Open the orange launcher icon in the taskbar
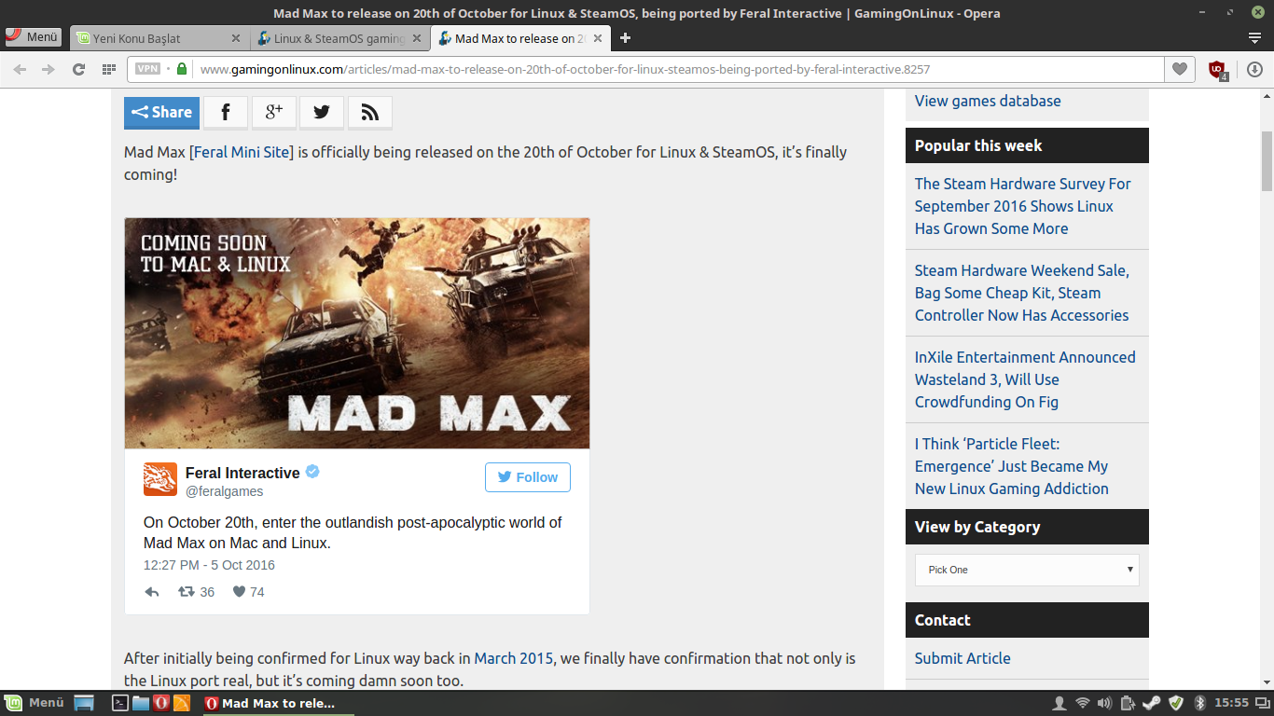Viewport: 1274px width, 716px height. pyautogui.click(x=182, y=703)
